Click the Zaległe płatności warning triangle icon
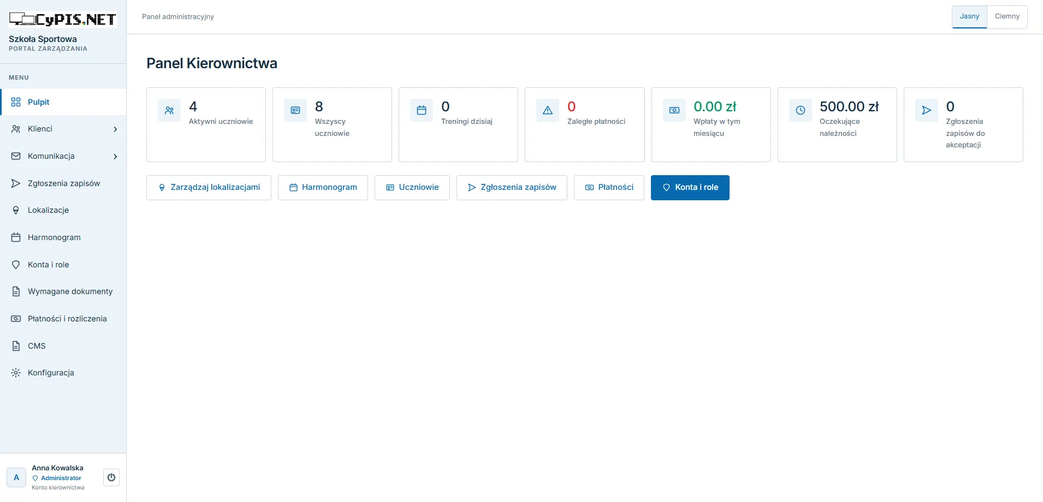Screen dimensions: 1043x502 [548, 110]
